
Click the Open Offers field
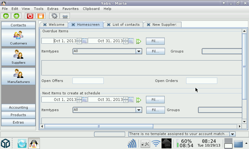pos(88,81)
